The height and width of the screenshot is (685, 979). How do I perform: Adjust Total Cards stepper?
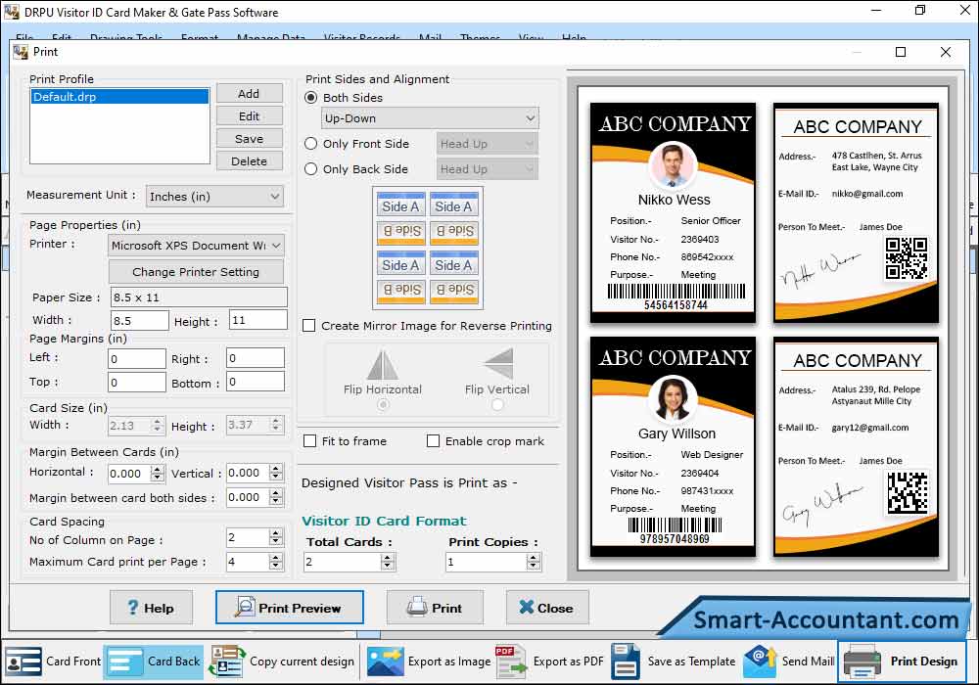pos(388,562)
